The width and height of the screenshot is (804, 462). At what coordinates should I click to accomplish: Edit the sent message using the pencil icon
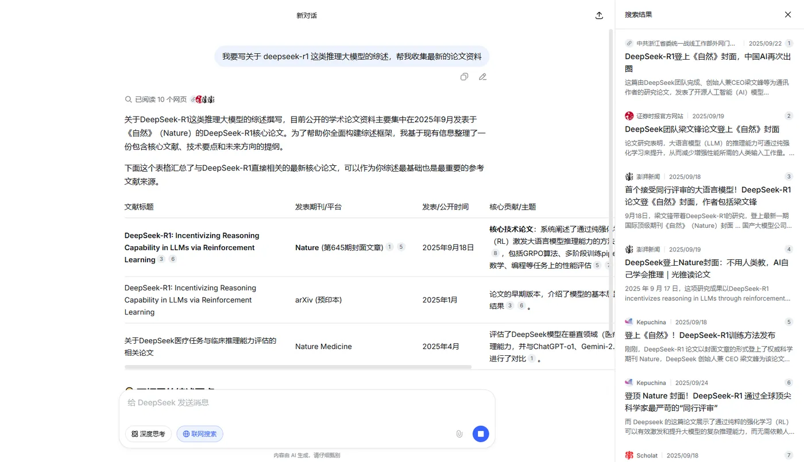coord(482,76)
